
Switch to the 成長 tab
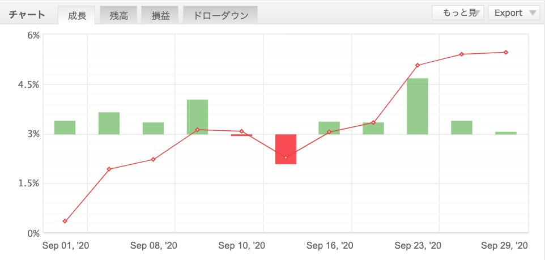click(77, 15)
